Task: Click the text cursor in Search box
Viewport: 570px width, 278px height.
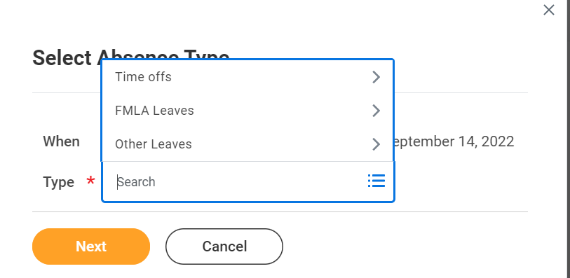Action: tap(117, 182)
